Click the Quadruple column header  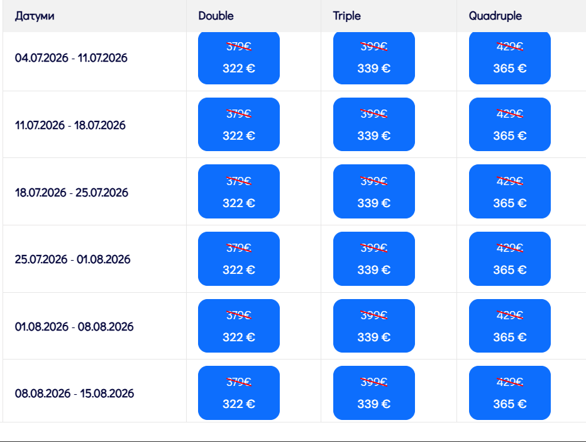495,16
